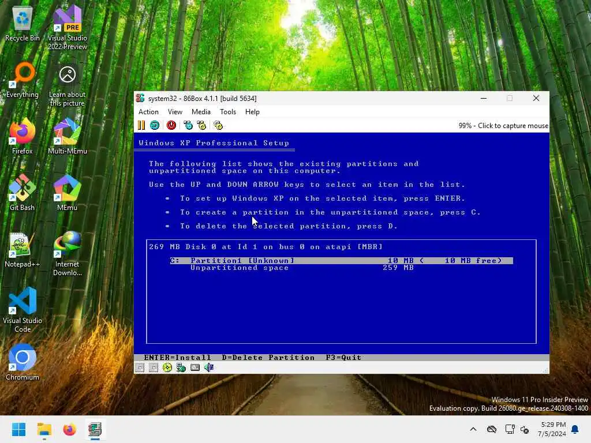Select the Notepad++ desktop shortcut
This screenshot has height=443, width=591.
(x=23, y=250)
